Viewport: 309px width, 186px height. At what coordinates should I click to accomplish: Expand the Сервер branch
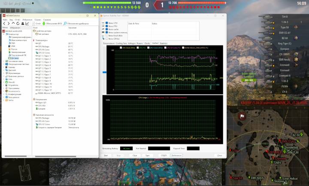click(x=3, y=67)
